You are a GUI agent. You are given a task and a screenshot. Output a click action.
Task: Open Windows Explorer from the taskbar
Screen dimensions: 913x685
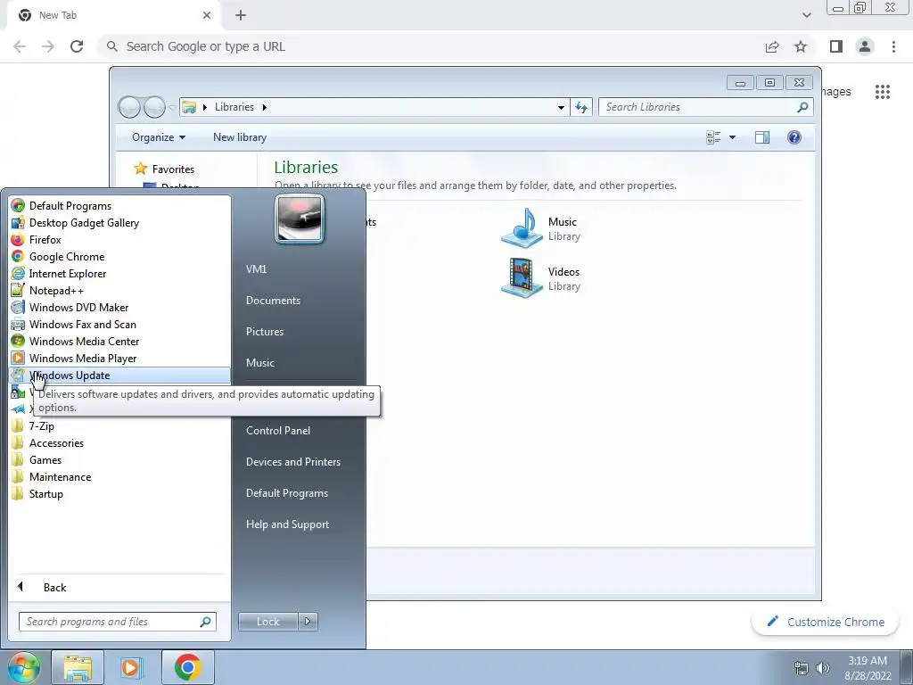tap(78, 667)
